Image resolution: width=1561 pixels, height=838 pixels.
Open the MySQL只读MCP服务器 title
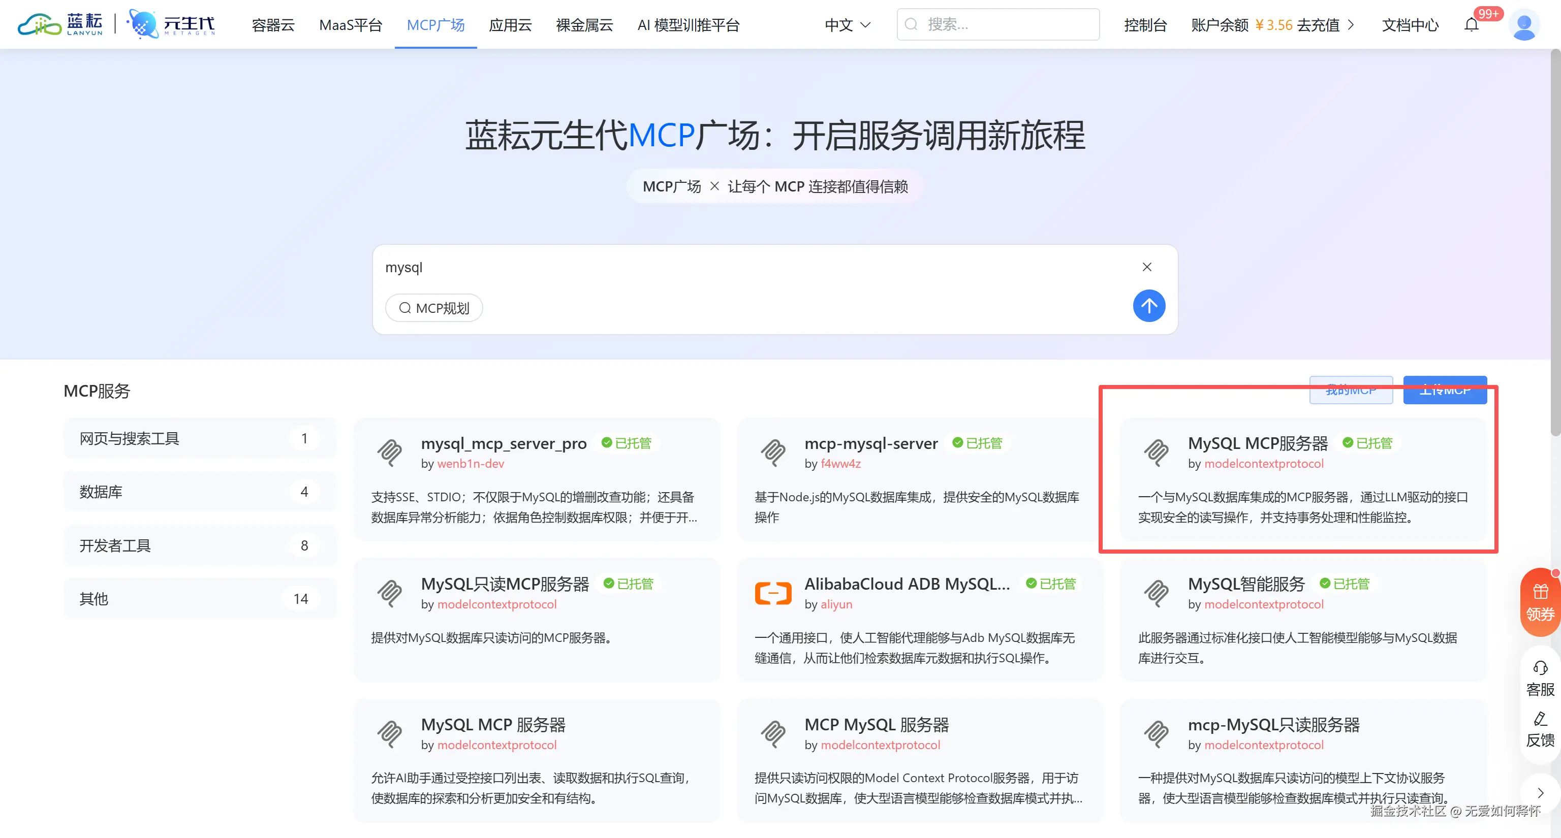(505, 584)
